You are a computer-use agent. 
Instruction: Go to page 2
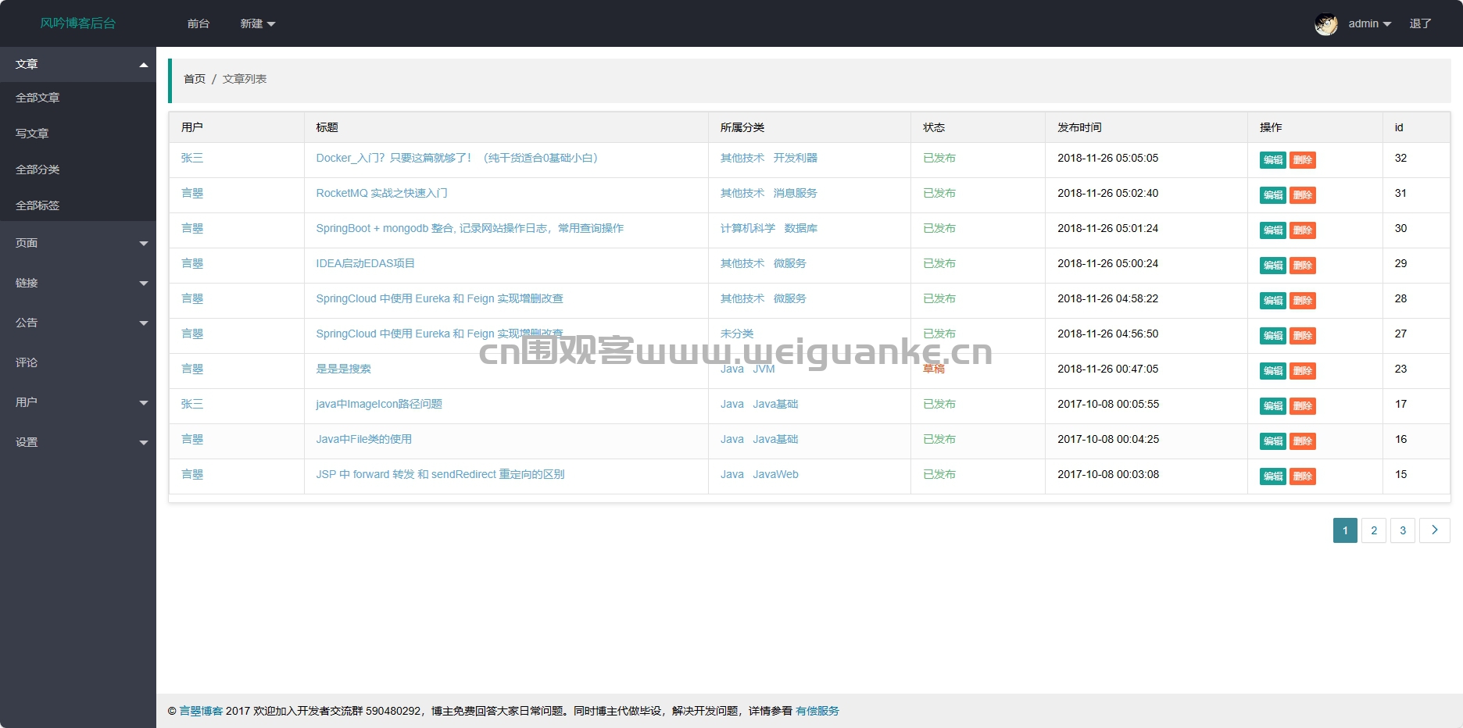click(x=1374, y=530)
